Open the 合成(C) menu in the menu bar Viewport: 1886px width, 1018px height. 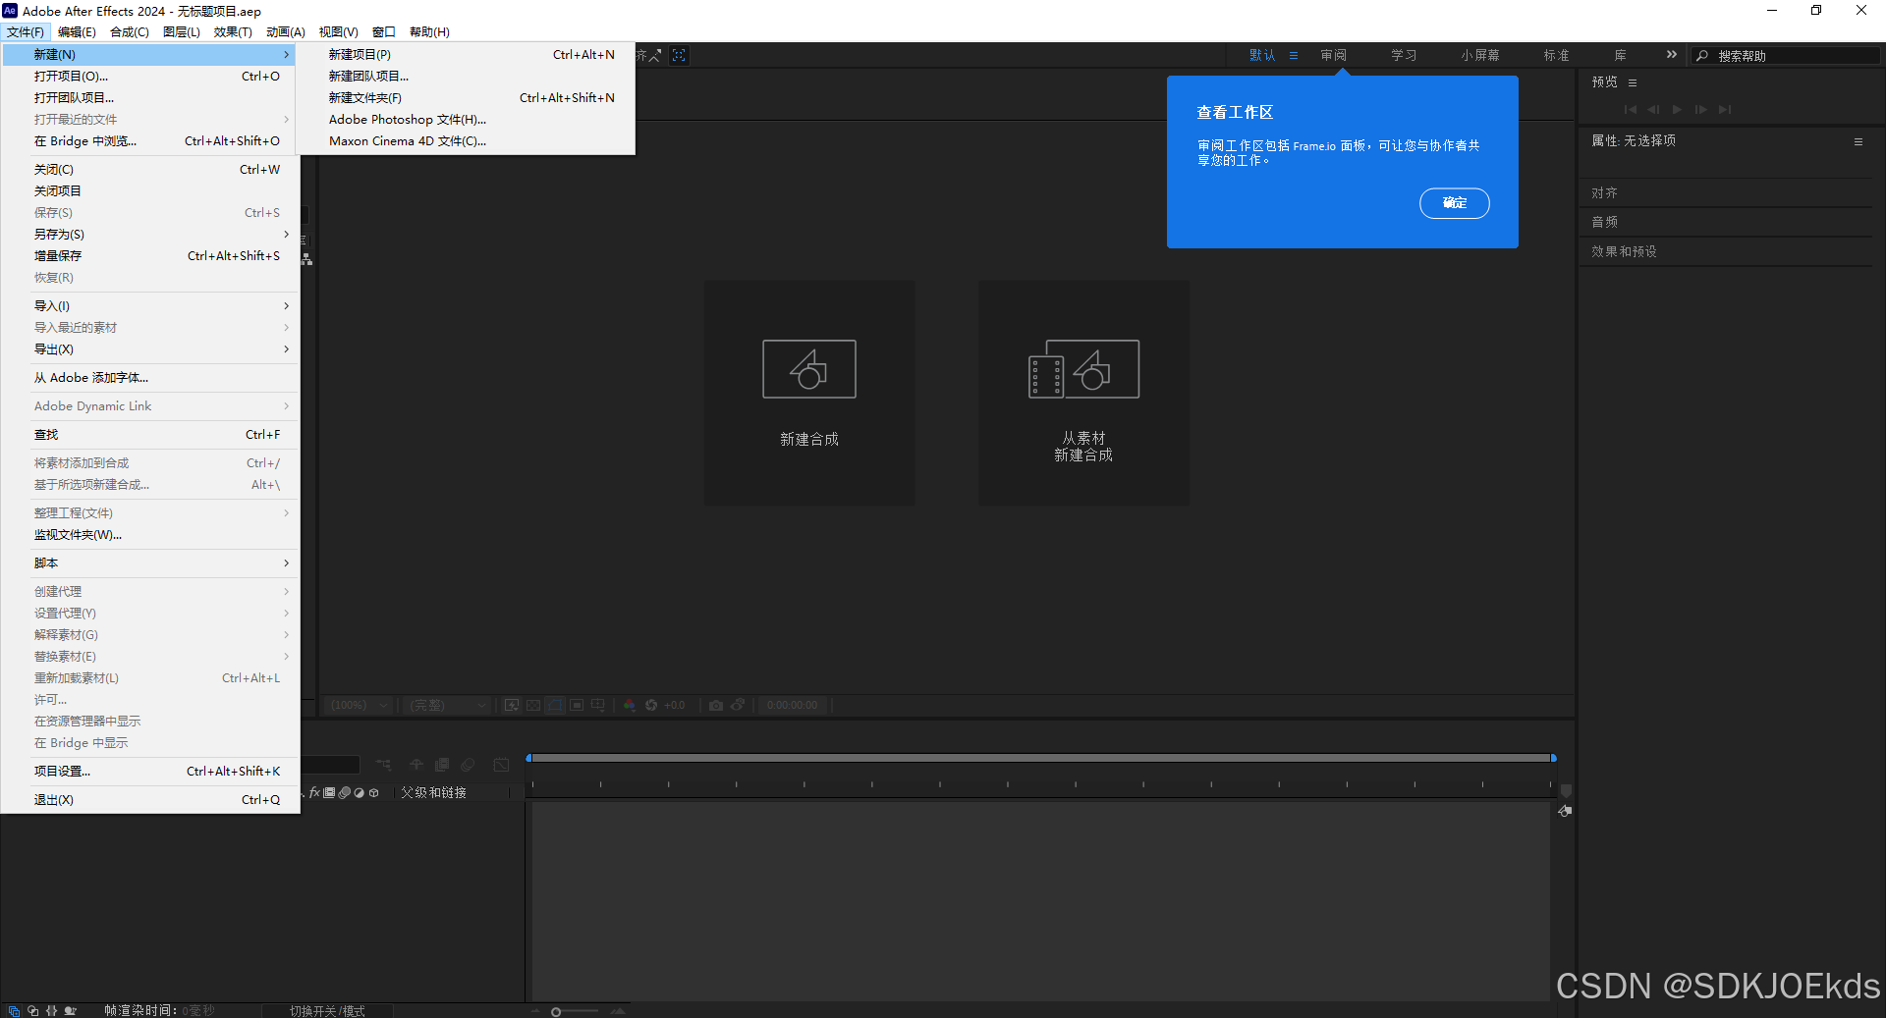pyautogui.click(x=129, y=32)
